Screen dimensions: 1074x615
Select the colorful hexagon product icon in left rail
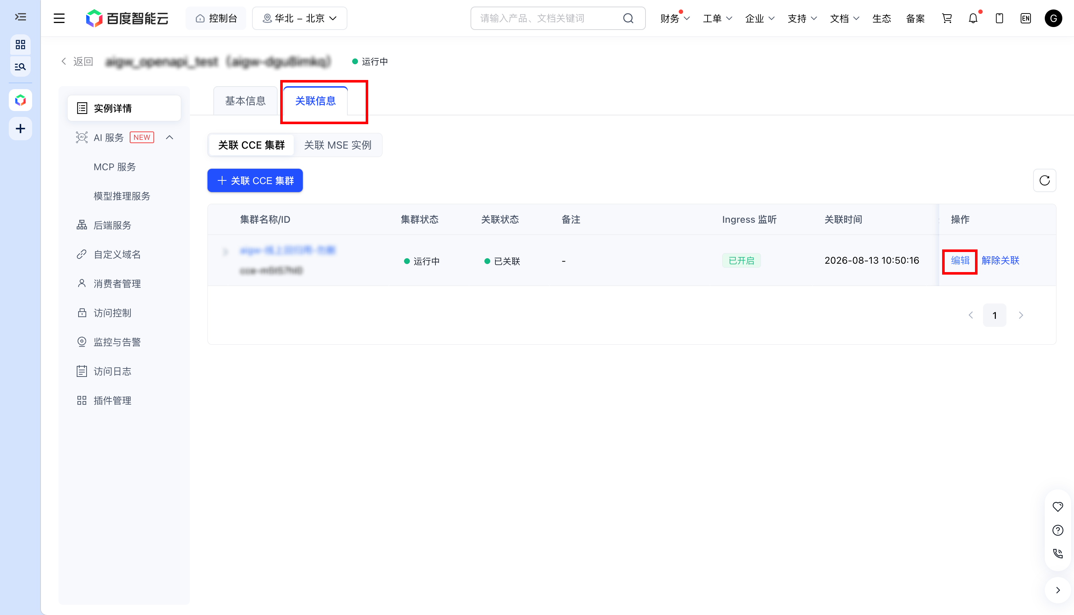[x=20, y=100]
